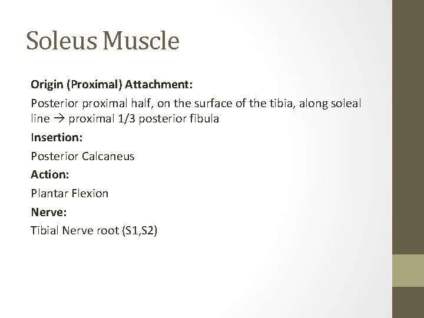Click the Plantar Flexion text
This screenshot has width=424, height=318.
(69, 193)
